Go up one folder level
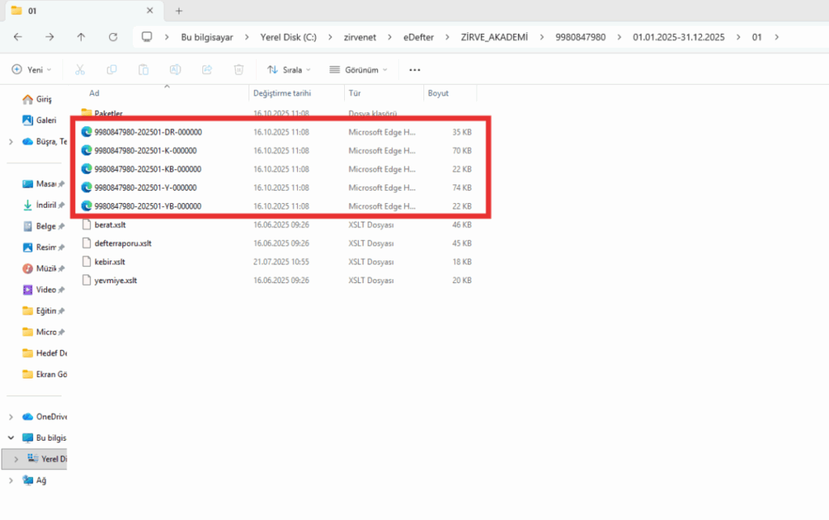The width and height of the screenshot is (829, 520). 81,37
